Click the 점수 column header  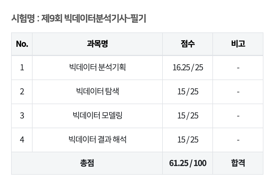[188, 44]
